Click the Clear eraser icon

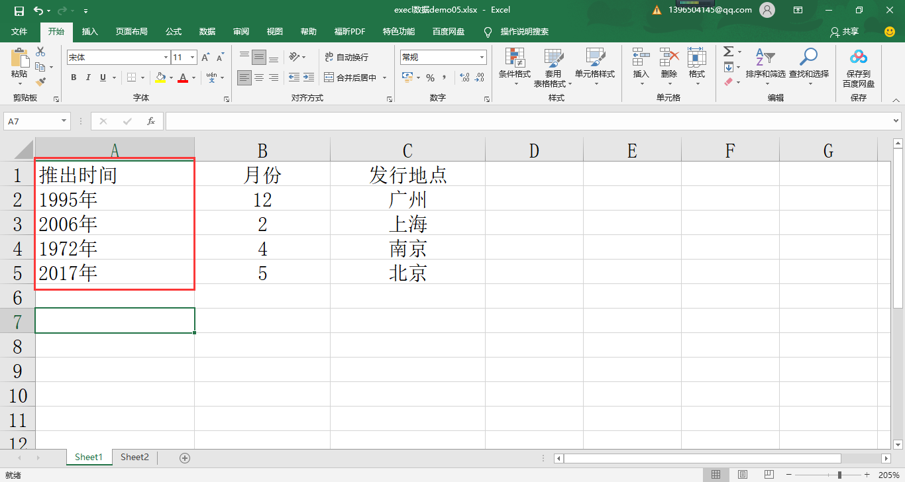click(728, 82)
